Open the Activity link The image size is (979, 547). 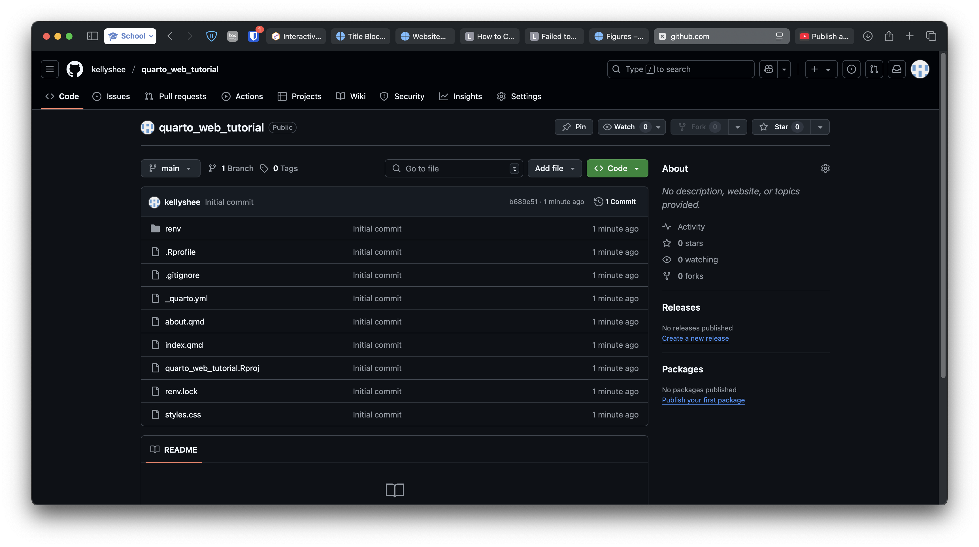click(691, 226)
